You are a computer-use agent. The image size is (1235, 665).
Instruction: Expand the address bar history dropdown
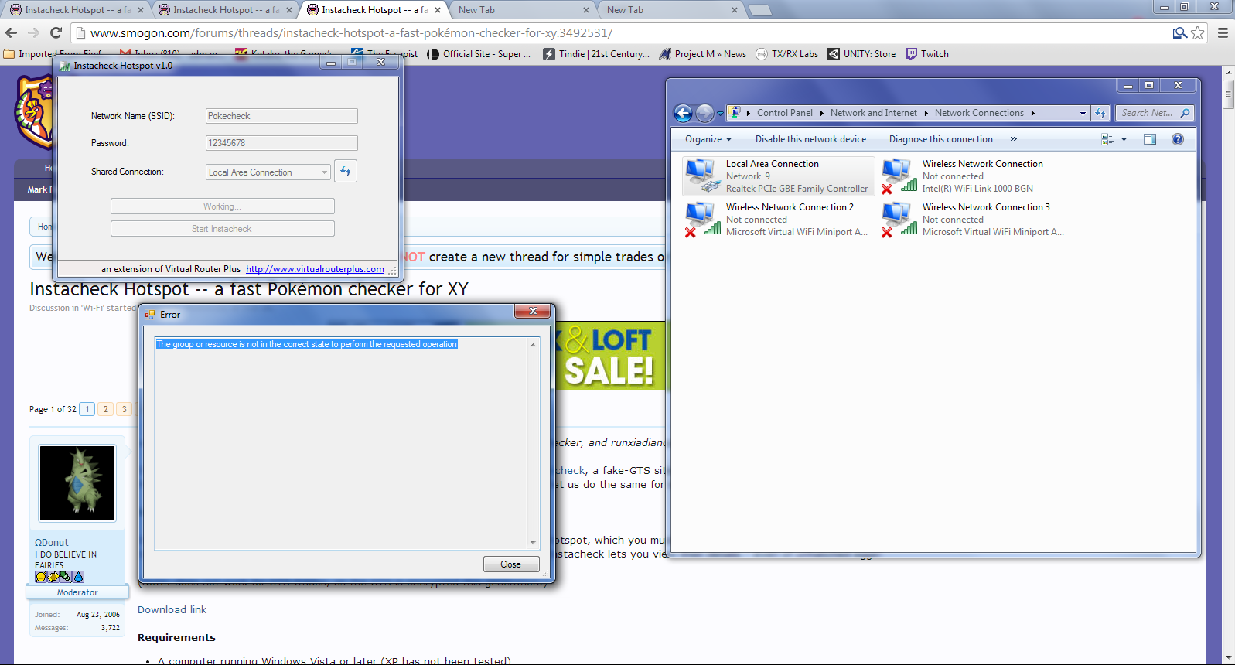pos(1083,113)
